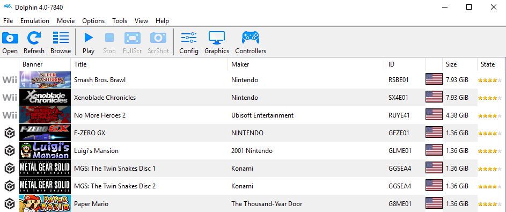This screenshot has width=506, height=212.
Task: Open the Config settings icon
Action: point(189,38)
